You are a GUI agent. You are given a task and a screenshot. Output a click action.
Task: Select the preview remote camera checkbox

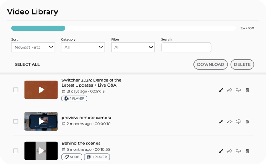pos(16,121)
